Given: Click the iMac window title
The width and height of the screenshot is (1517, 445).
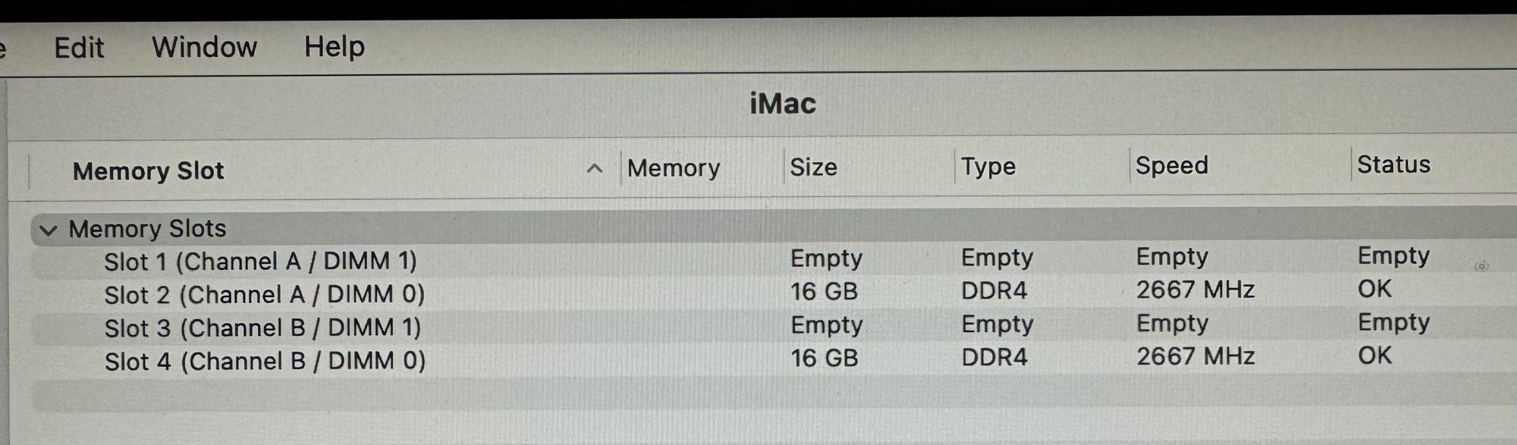Looking at the screenshot, I should [x=783, y=104].
